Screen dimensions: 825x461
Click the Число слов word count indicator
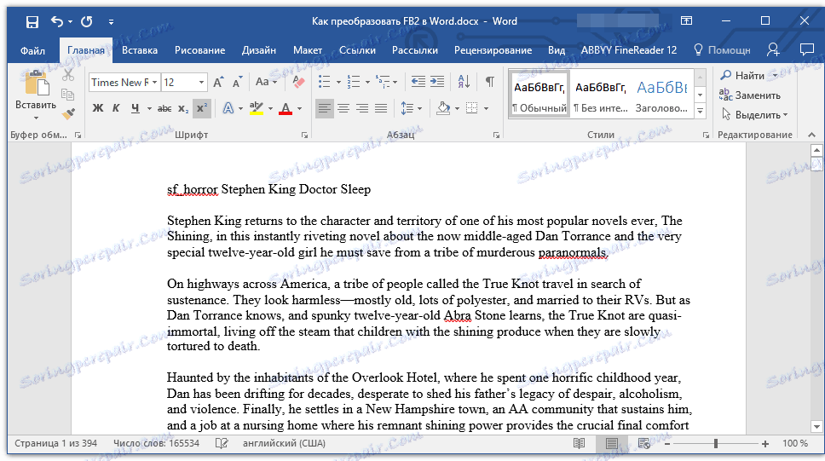pyautogui.click(x=156, y=444)
